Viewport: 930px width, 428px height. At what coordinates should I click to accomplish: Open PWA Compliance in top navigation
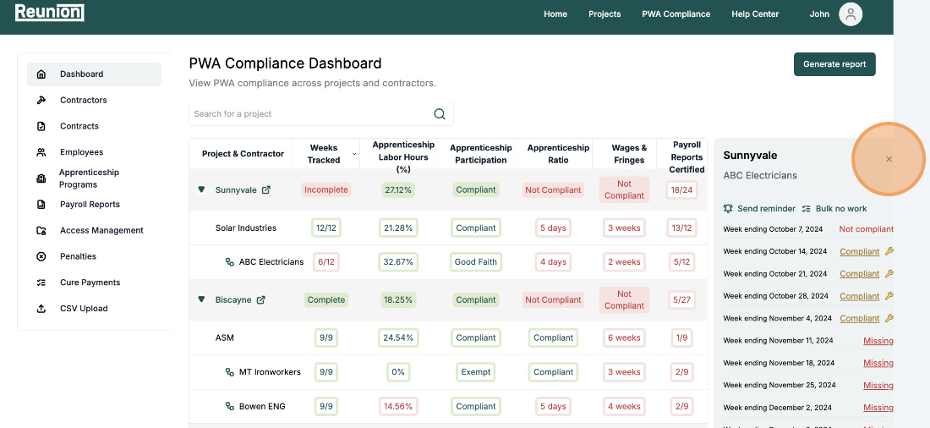pos(676,14)
